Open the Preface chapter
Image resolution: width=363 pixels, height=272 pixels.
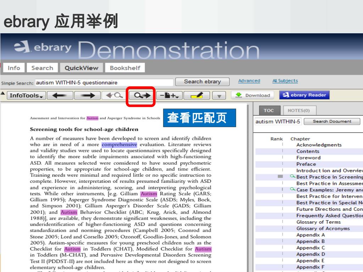tap(306, 164)
